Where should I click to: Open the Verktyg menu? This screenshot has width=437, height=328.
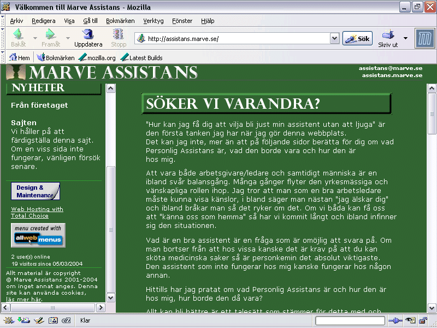point(153,21)
